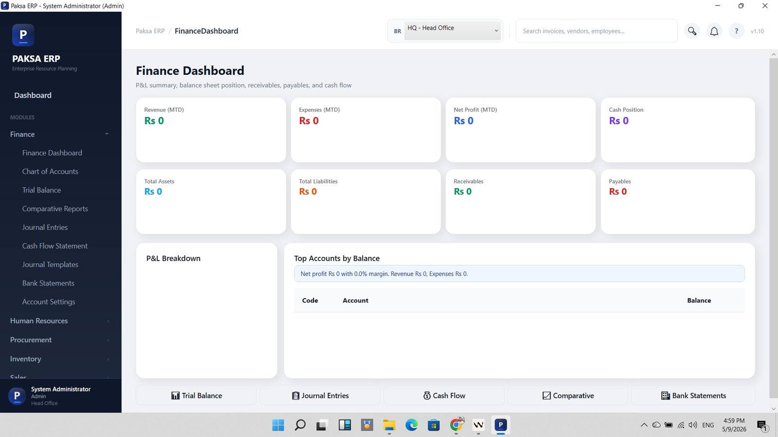Open the search magnifier icon
This screenshot has width=778, height=437.
click(x=692, y=31)
